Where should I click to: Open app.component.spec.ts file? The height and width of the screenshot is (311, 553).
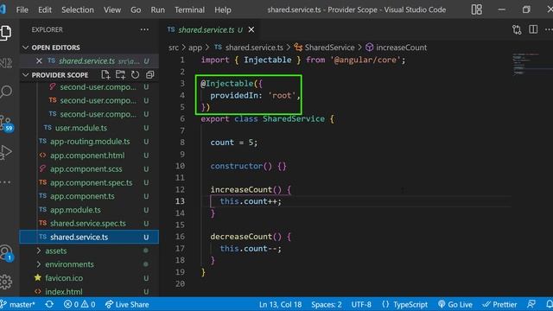91,182
